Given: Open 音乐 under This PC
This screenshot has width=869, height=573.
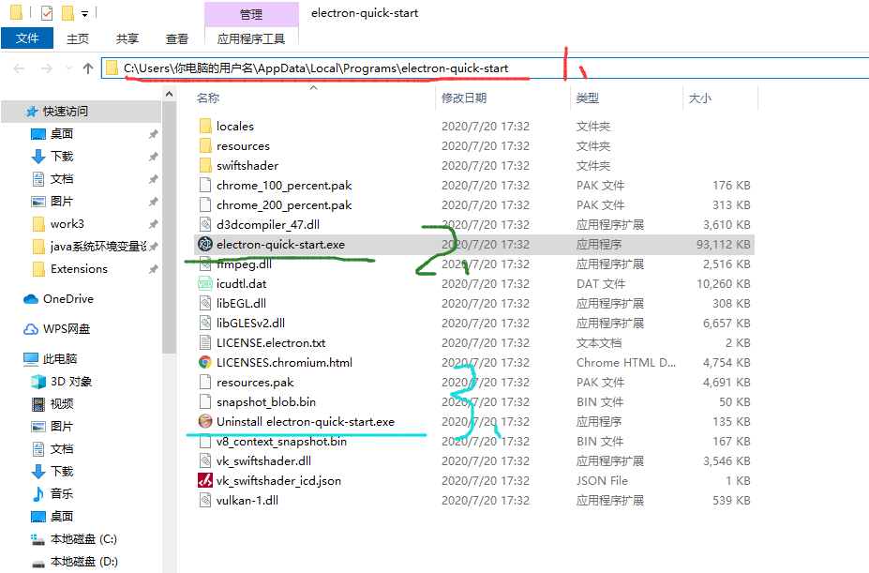Looking at the screenshot, I should tap(62, 493).
